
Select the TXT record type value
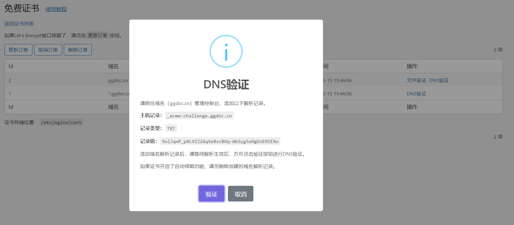pyautogui.click(x=171, y=128)
